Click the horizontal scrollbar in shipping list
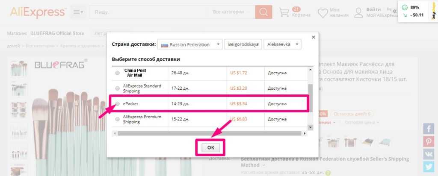The image size is (438, 176). [x=210, y=133]
